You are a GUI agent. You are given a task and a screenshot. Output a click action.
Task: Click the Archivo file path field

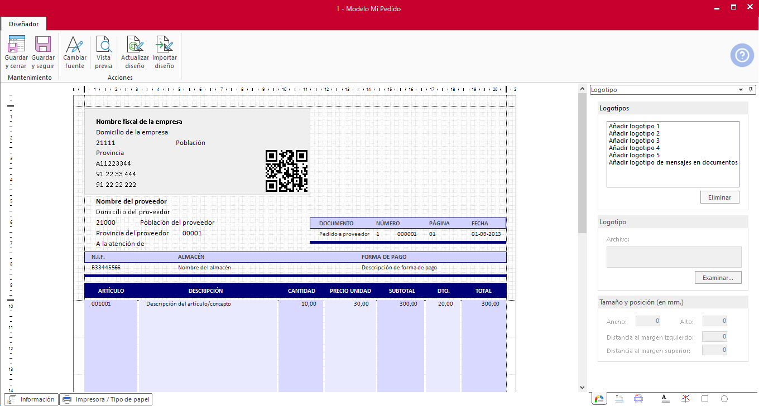(x=674, y=257)
